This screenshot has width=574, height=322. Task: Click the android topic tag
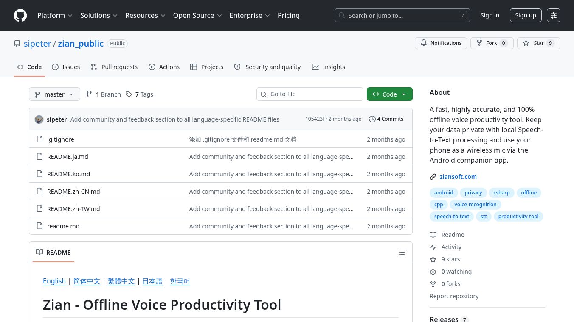click(444, 193)
